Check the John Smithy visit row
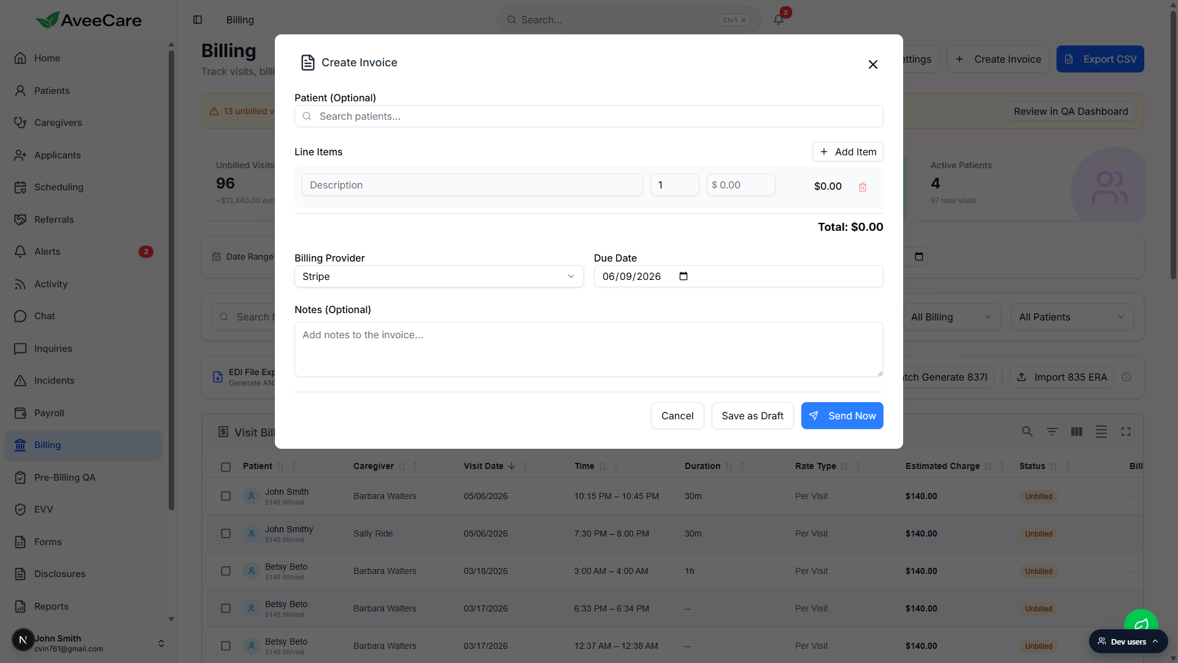Image resolution: width=1178 pixels, height=663 pixels. 226,533
